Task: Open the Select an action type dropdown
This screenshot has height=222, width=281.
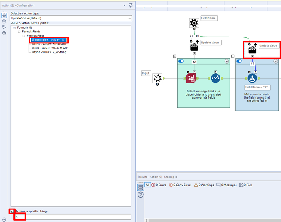Action: pyautogui.click(x=71, y=18)
